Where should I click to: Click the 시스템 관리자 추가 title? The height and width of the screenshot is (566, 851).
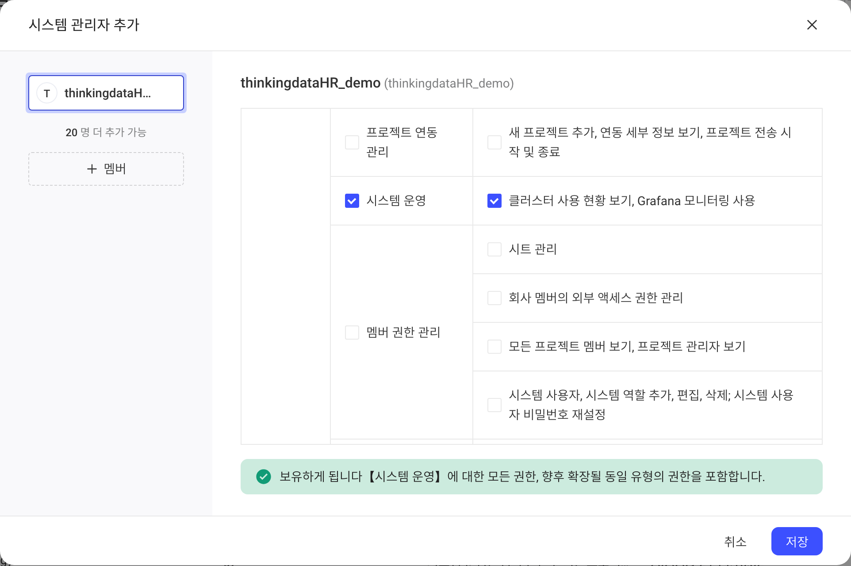click(84, 25)
